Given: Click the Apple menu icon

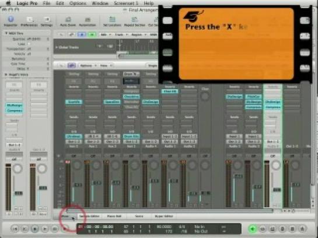Looking at the screenshot, I should 8,3.
